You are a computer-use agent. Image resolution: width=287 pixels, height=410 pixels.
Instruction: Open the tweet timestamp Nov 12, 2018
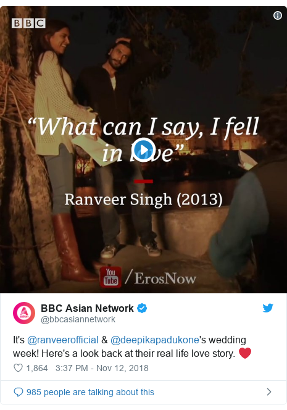102,368
